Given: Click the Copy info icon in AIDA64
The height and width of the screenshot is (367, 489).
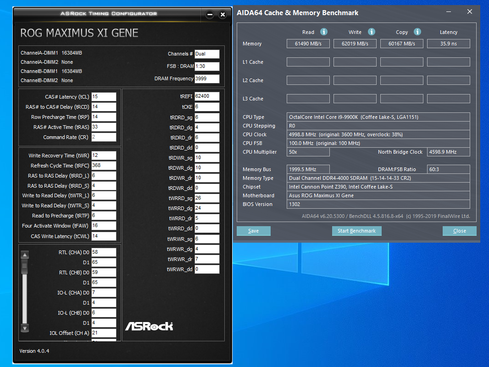Looking at the screenshot, I should pyautogui.click(x=417, y=32).
